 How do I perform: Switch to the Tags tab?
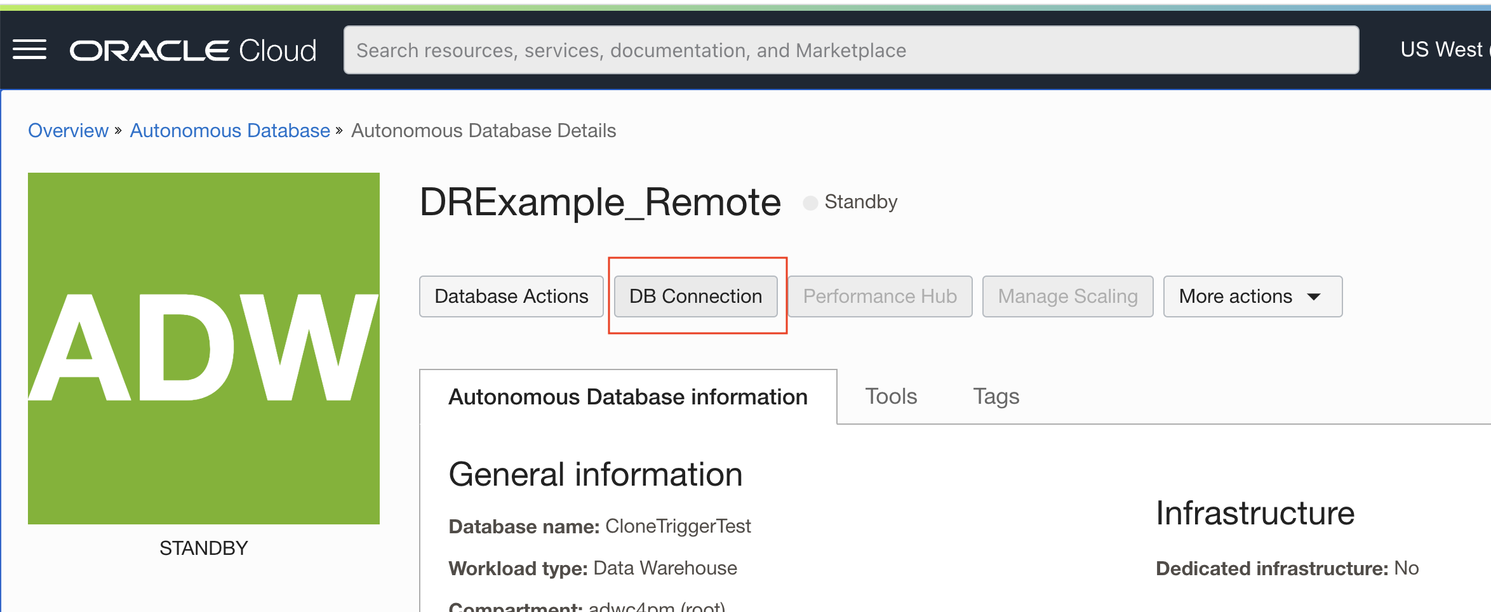[x=996, y=396]
